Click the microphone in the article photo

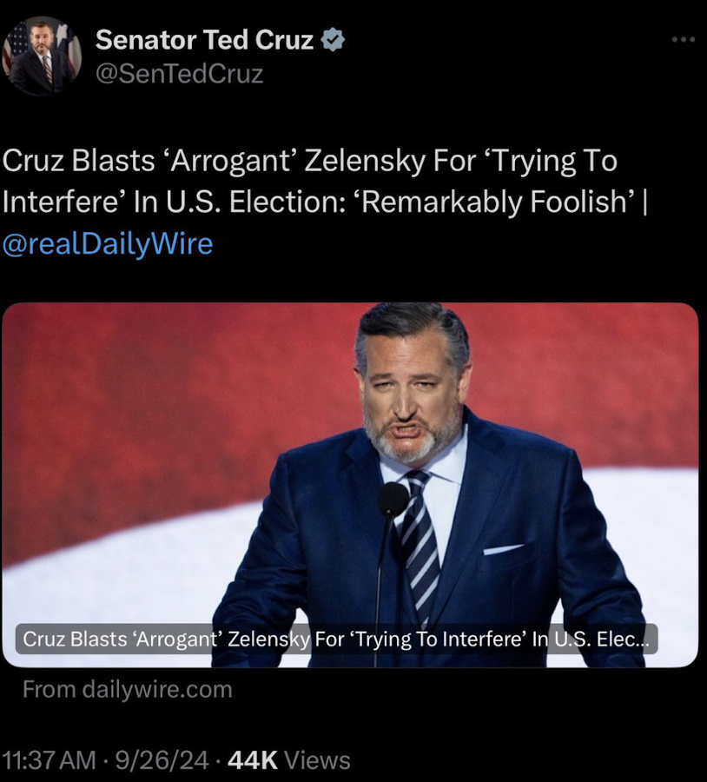tap(393, 499)
